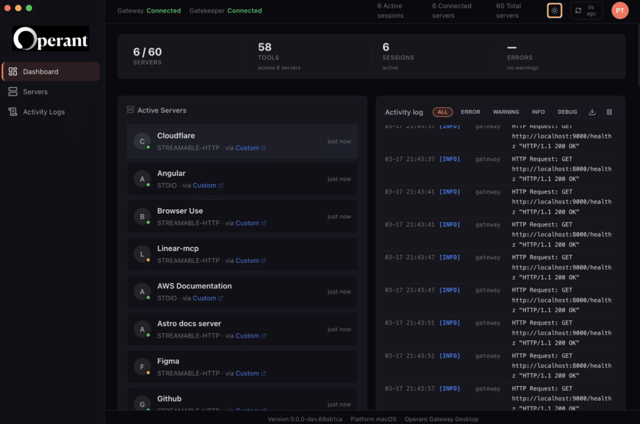This screenshot has height=424, width=640.
Task: Toggle the light/dark theme sun icon
Action: coord(554,11)
